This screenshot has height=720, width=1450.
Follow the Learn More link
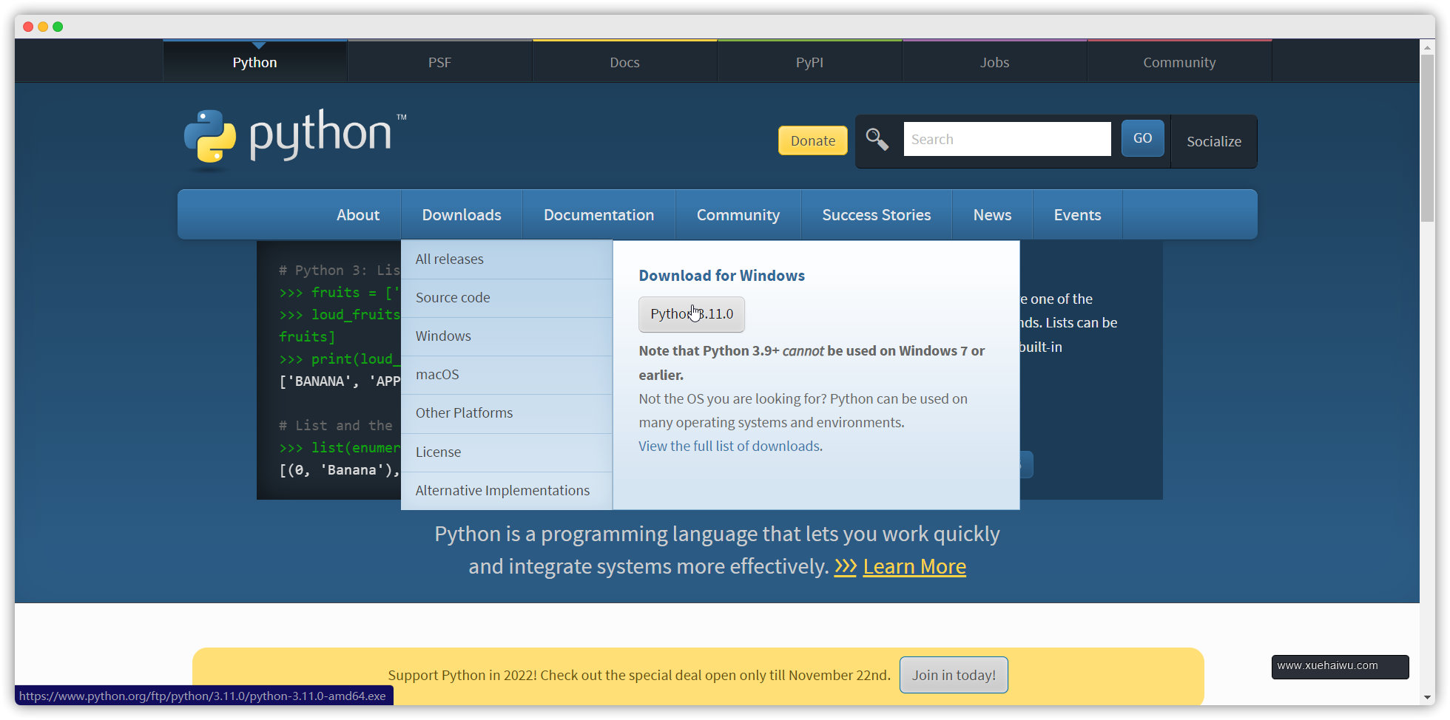[x=914, y=567]
